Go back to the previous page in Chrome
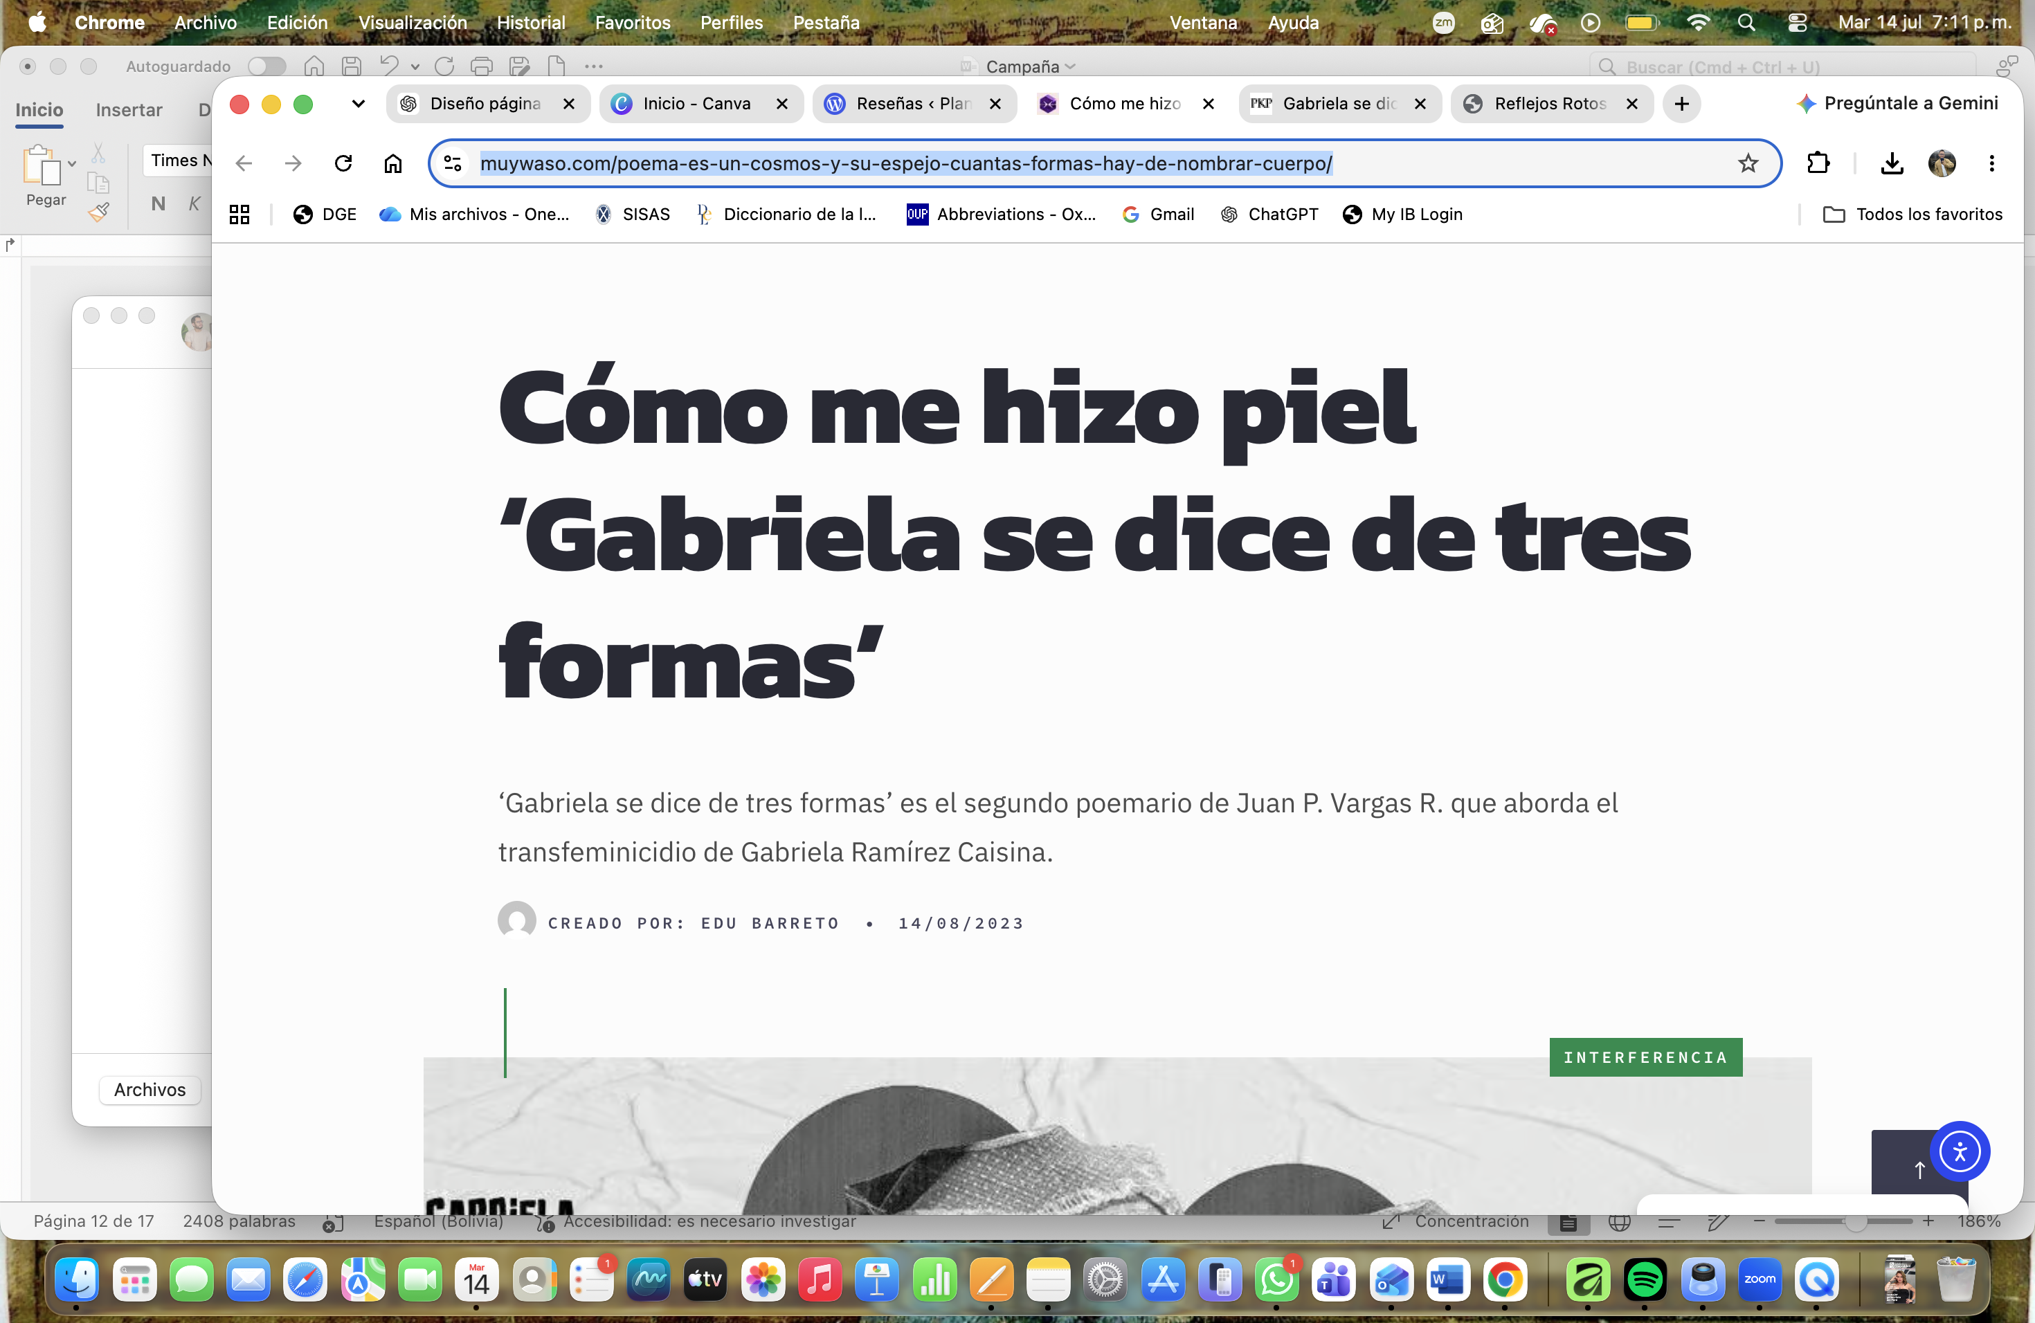The width and height of the screenshot is (2035, 1323). [244, 163]
